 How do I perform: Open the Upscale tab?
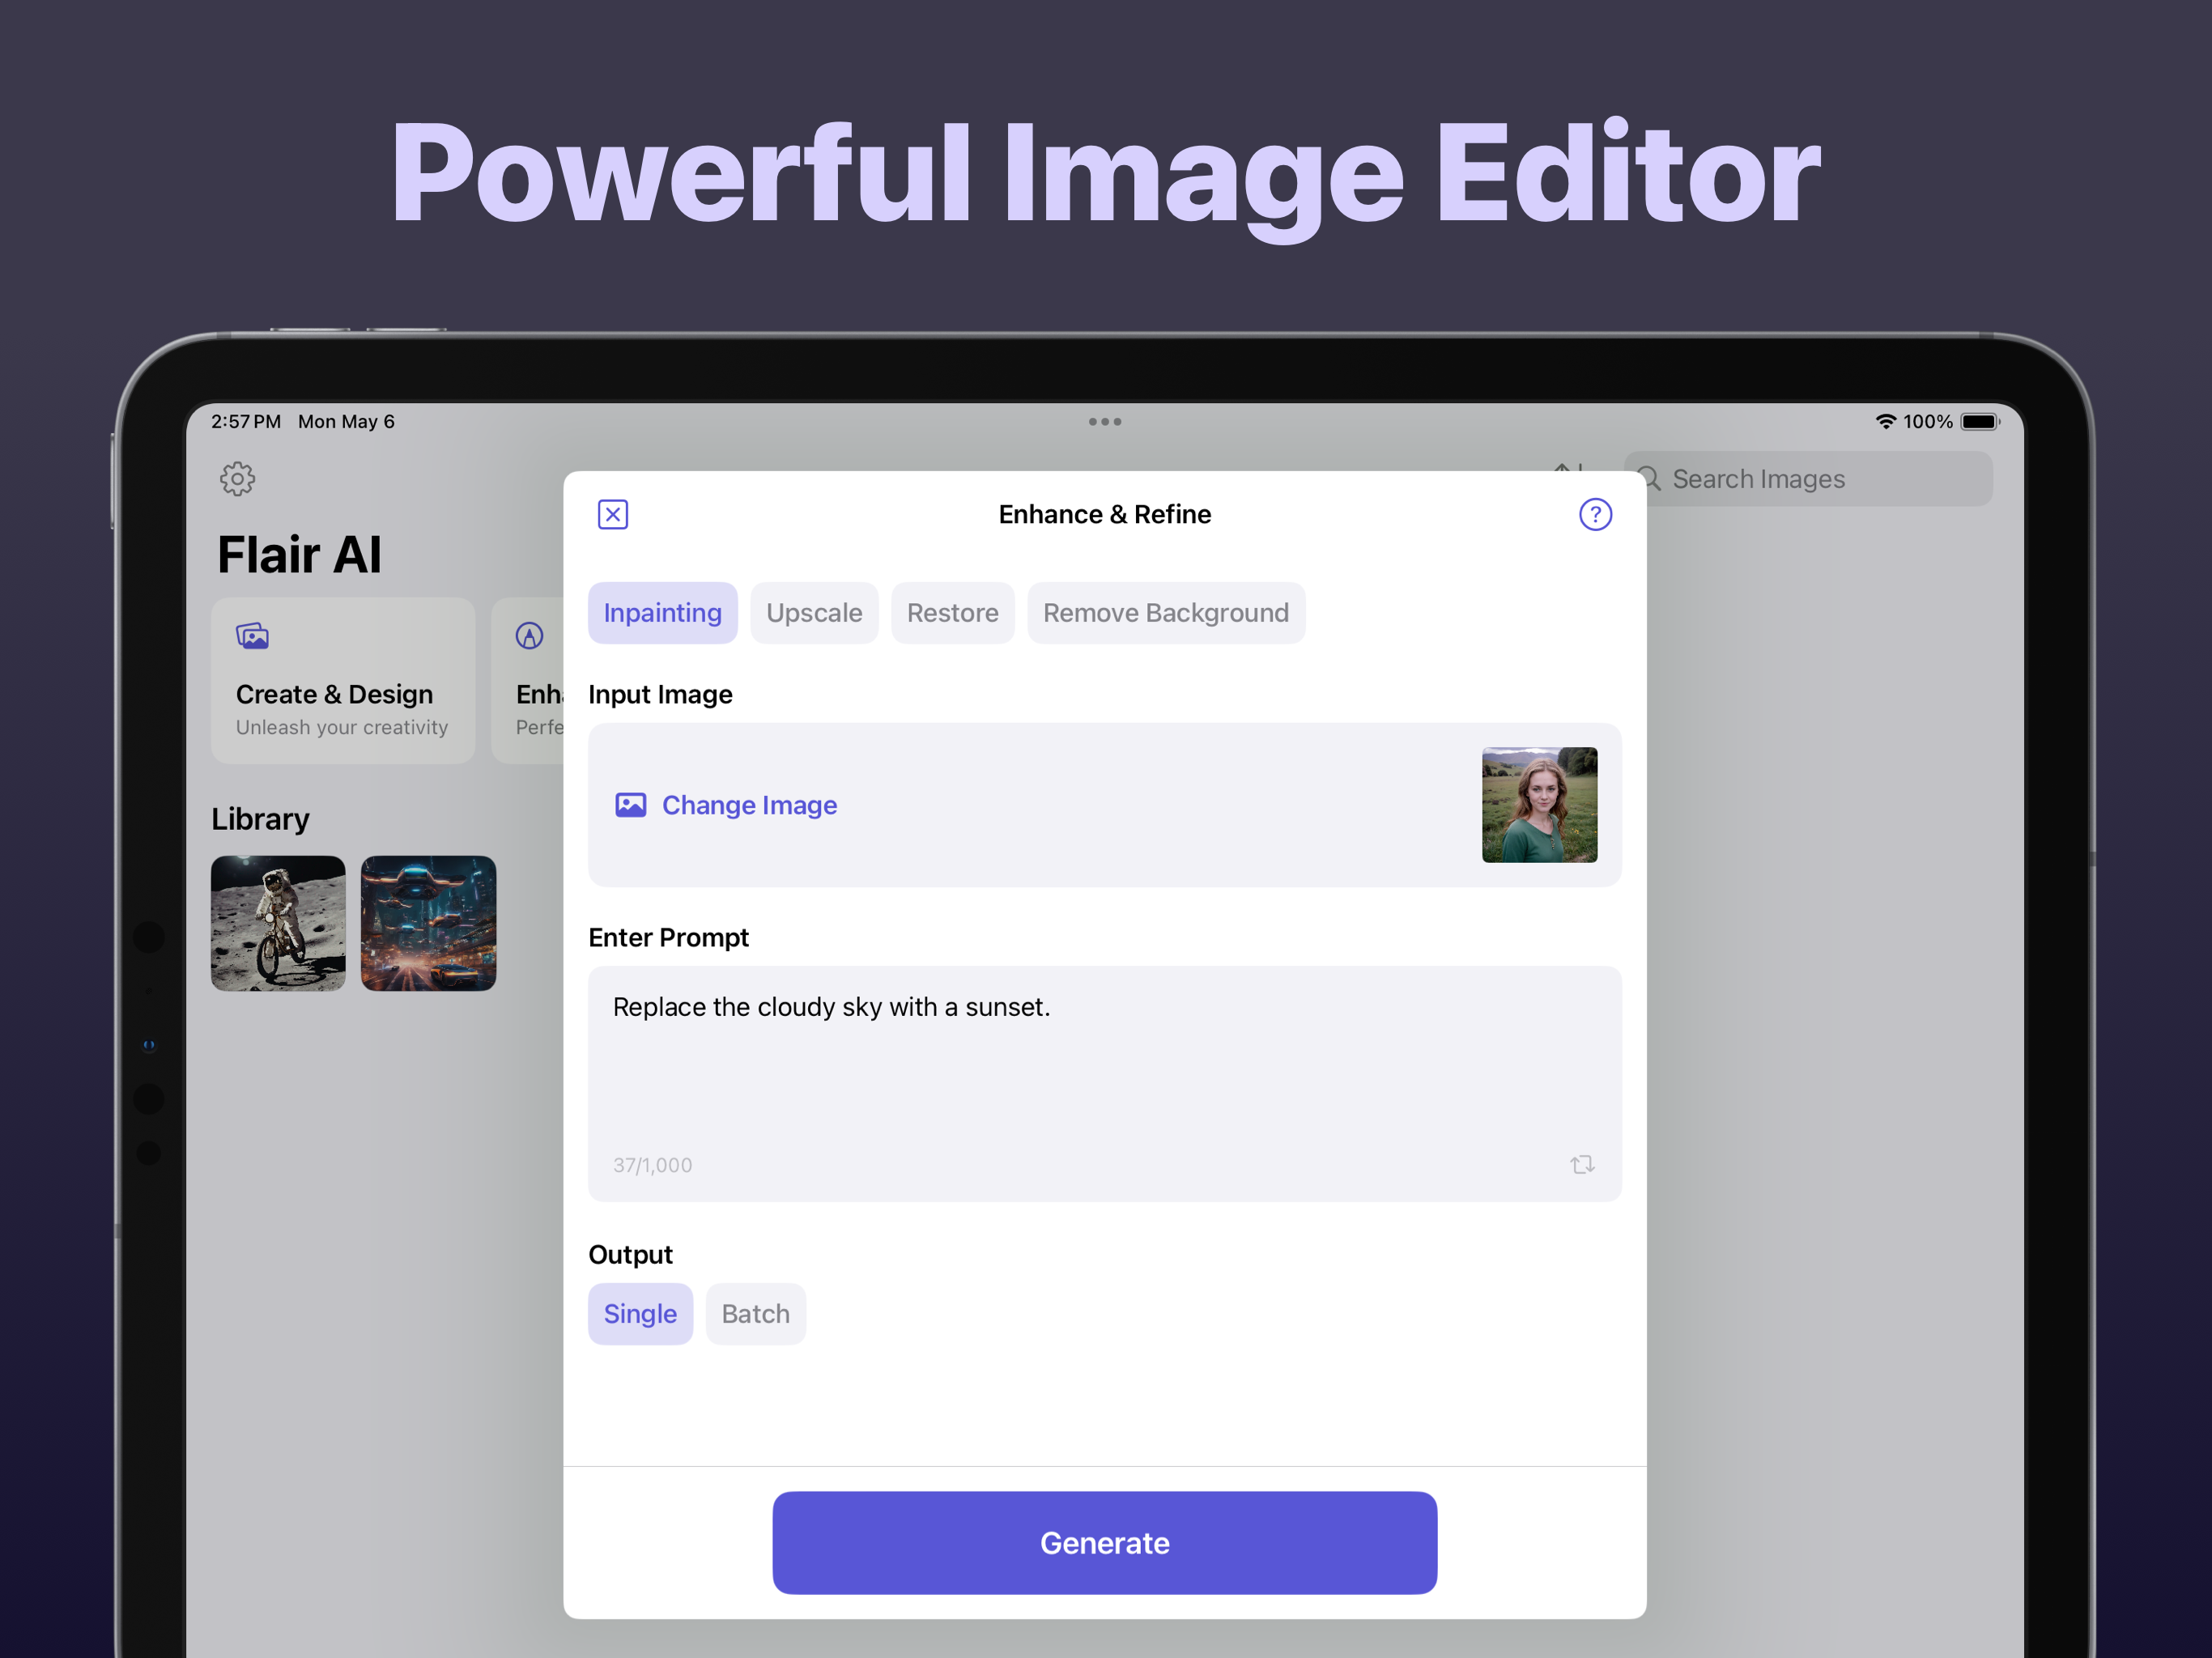click(x=814, y=612)
